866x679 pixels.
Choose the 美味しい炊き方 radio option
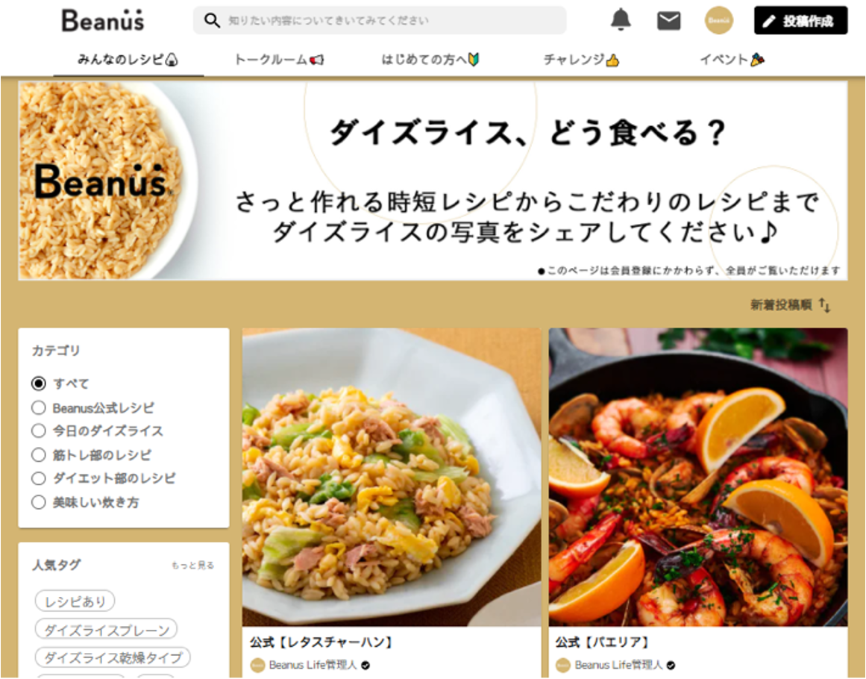(x=38, y=502)
